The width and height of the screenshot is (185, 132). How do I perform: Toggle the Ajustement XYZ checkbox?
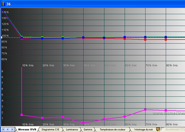coord(163,129)
